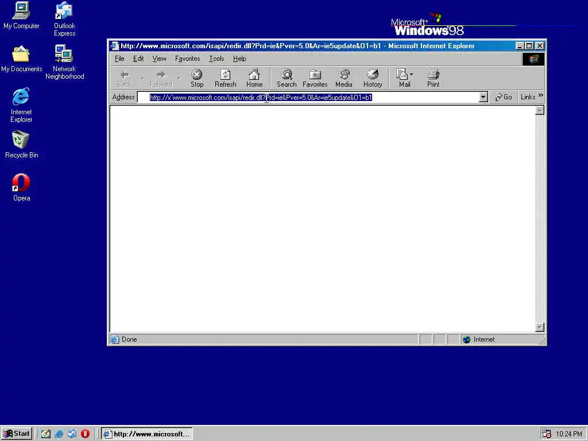This screenshot has height=441, width=588.
Task: Show the History pane
Action: coord(372,79)
